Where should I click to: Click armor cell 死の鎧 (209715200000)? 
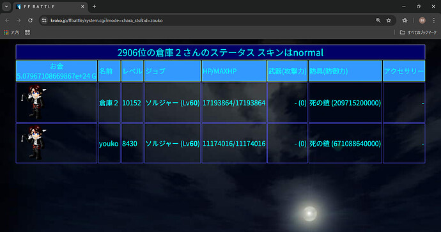[345, 103]
